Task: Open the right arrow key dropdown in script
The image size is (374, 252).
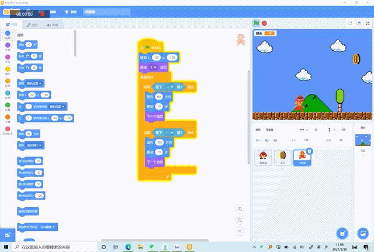Action: pyautogui.click(x=169, y=87)
